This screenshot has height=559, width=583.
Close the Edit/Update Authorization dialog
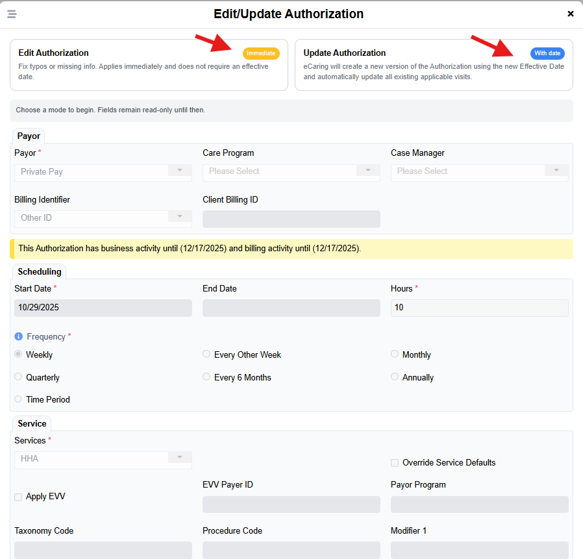[x=570, y=14]
